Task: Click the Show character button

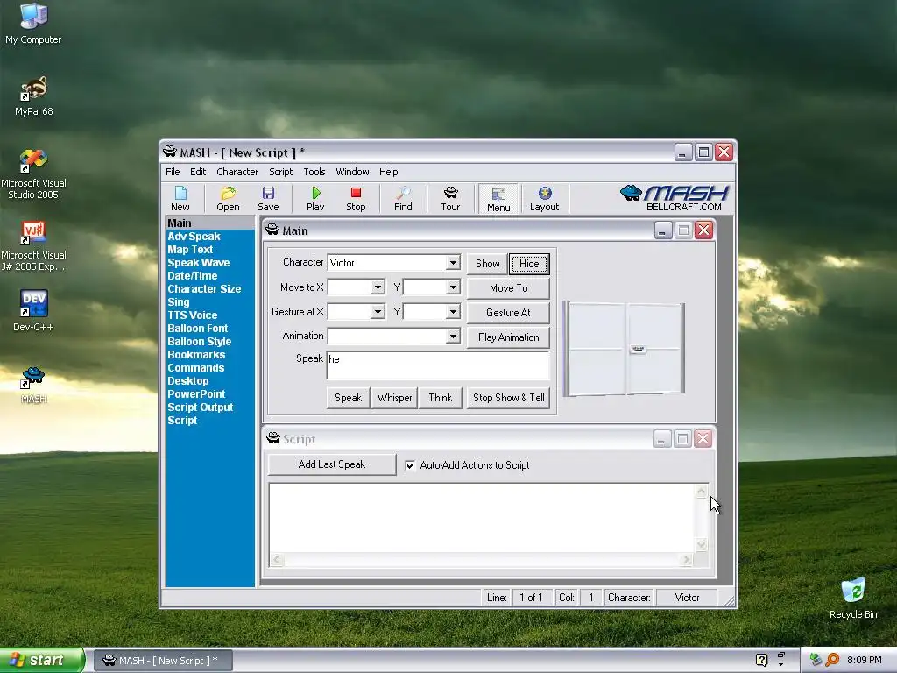Action: (x=487, y=264)
